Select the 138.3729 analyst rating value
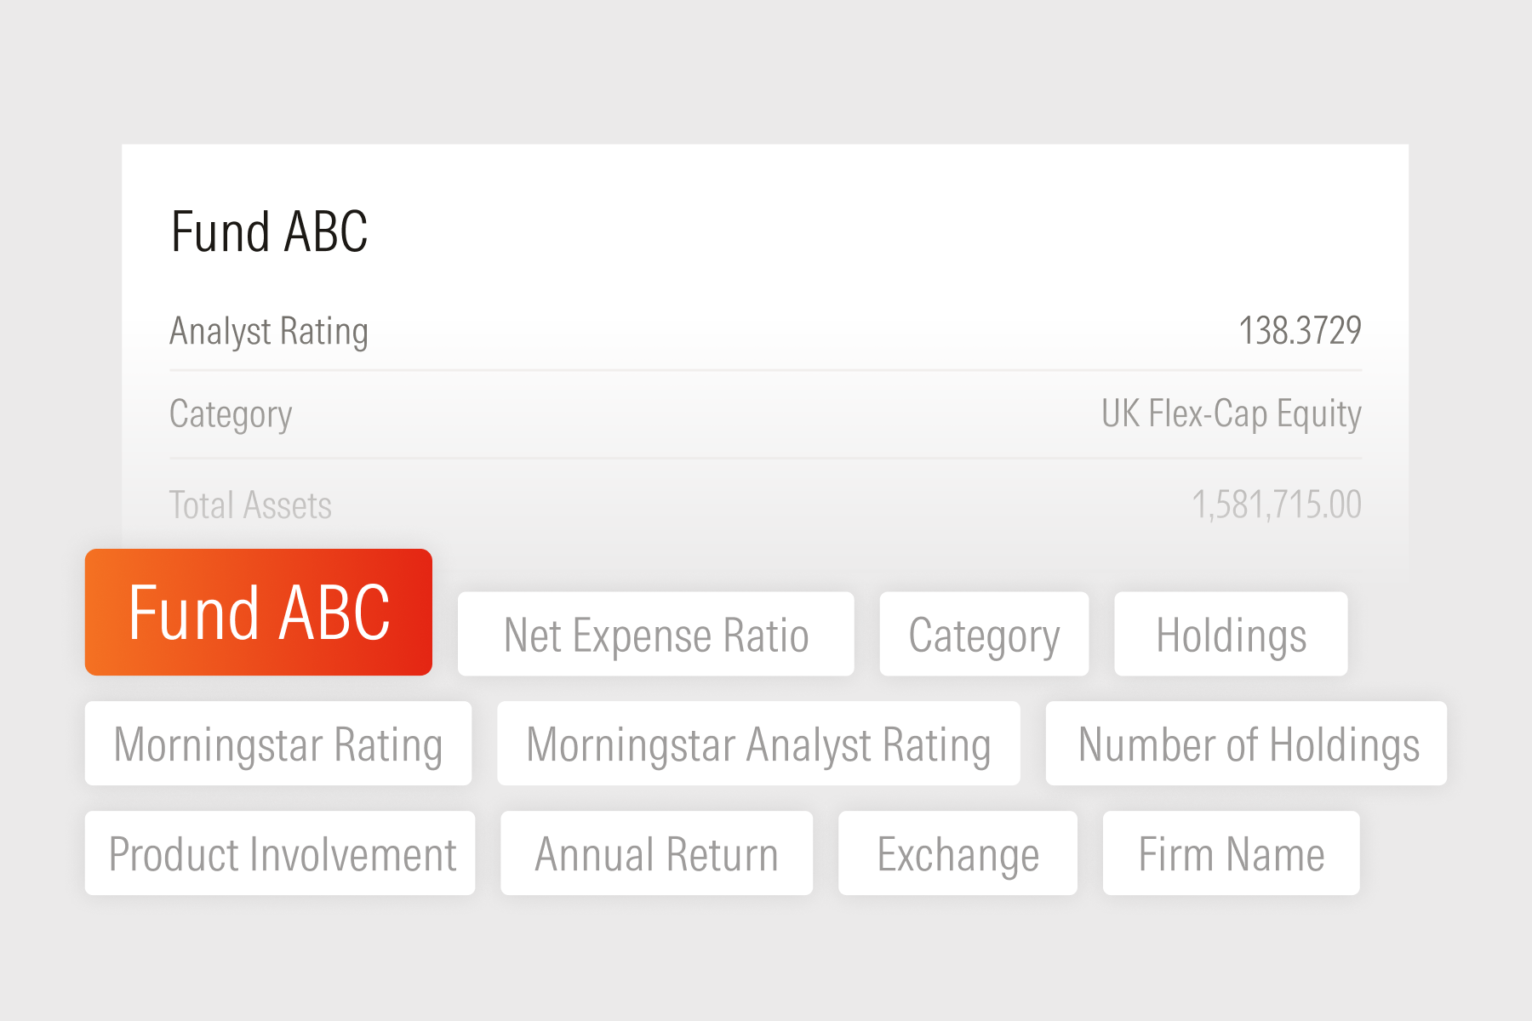This screenshot has height=1021, width=1532. (1300, 331)
